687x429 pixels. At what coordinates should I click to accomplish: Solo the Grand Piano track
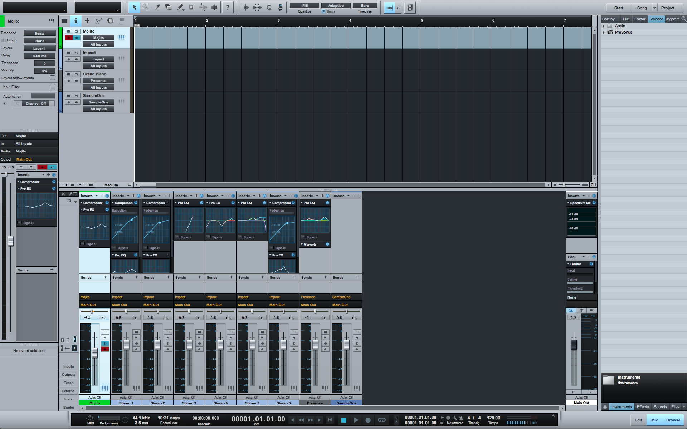click(x=76, y=74)
